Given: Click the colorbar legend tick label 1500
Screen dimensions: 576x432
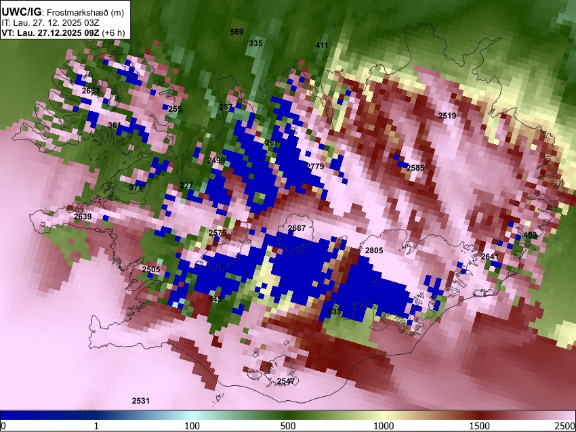Looking at the screenshot, I should pyautogui.click(x=480, y=426).
